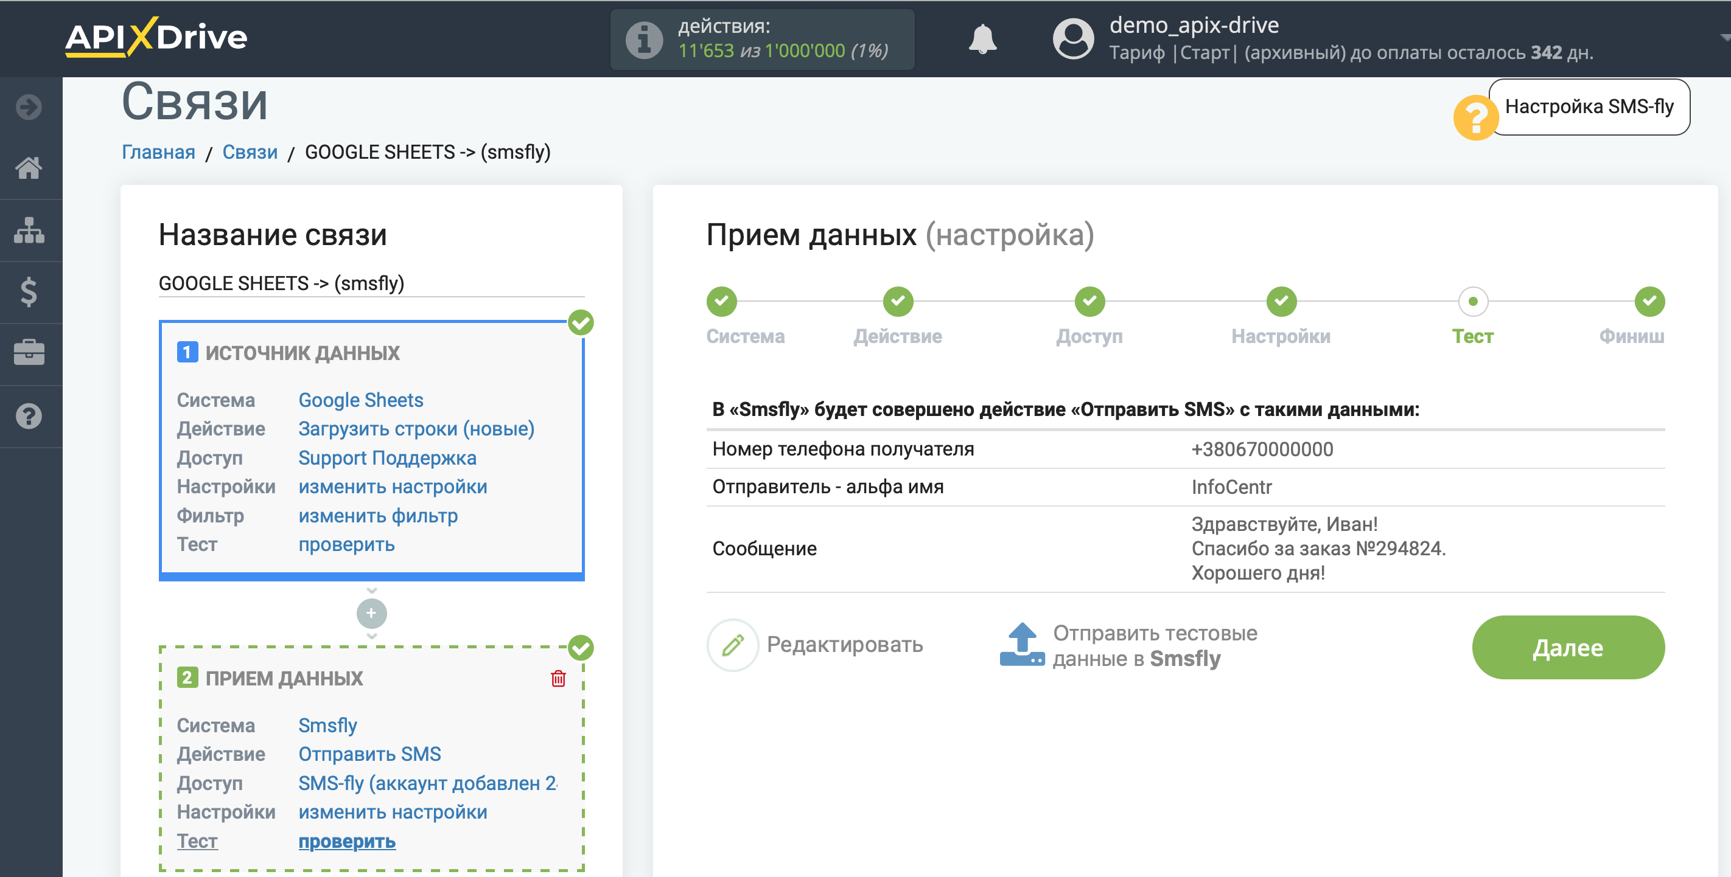This screenshot has width=1731, height=877.
Task: Click проверить in data source block
Action: [346, 544]
